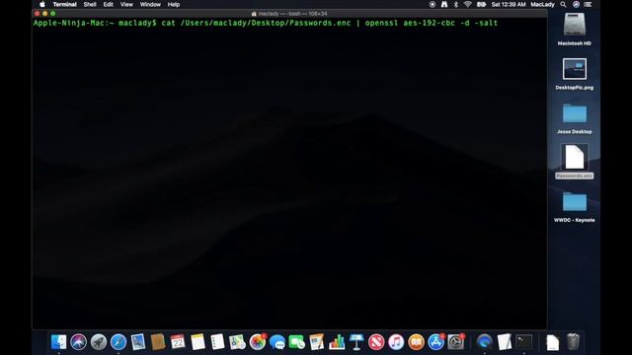This screenshot has width=632, height=355.
Task: Open the battery status menu
Action: point(481,4)
